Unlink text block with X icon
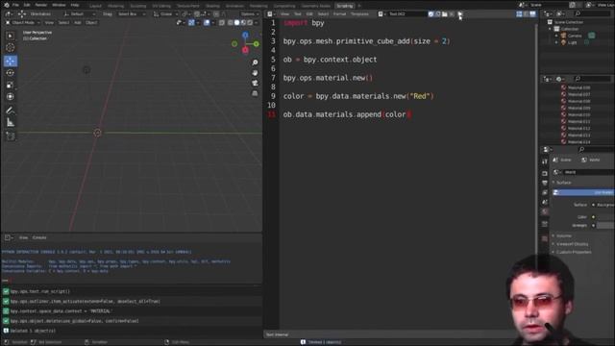Viewport: 615px width, 346px height. [x=452, y=14]
